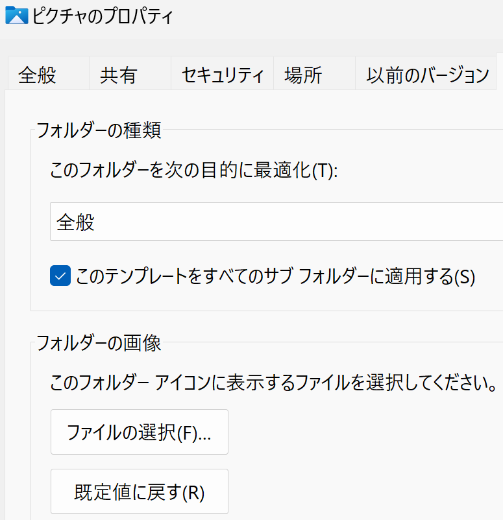Click the フォルダーの種類 group heading
The height and width of the screenshot is (520, 503).
99,130
